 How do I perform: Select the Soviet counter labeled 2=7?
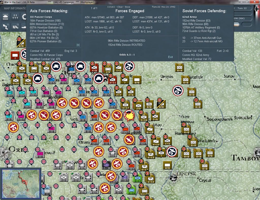tap(119, 92)
